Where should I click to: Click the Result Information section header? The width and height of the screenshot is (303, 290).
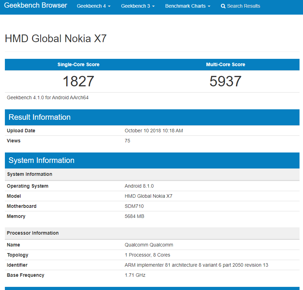(152, 117)
